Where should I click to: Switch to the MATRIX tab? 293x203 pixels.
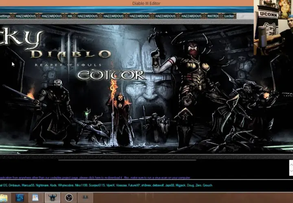213,16
